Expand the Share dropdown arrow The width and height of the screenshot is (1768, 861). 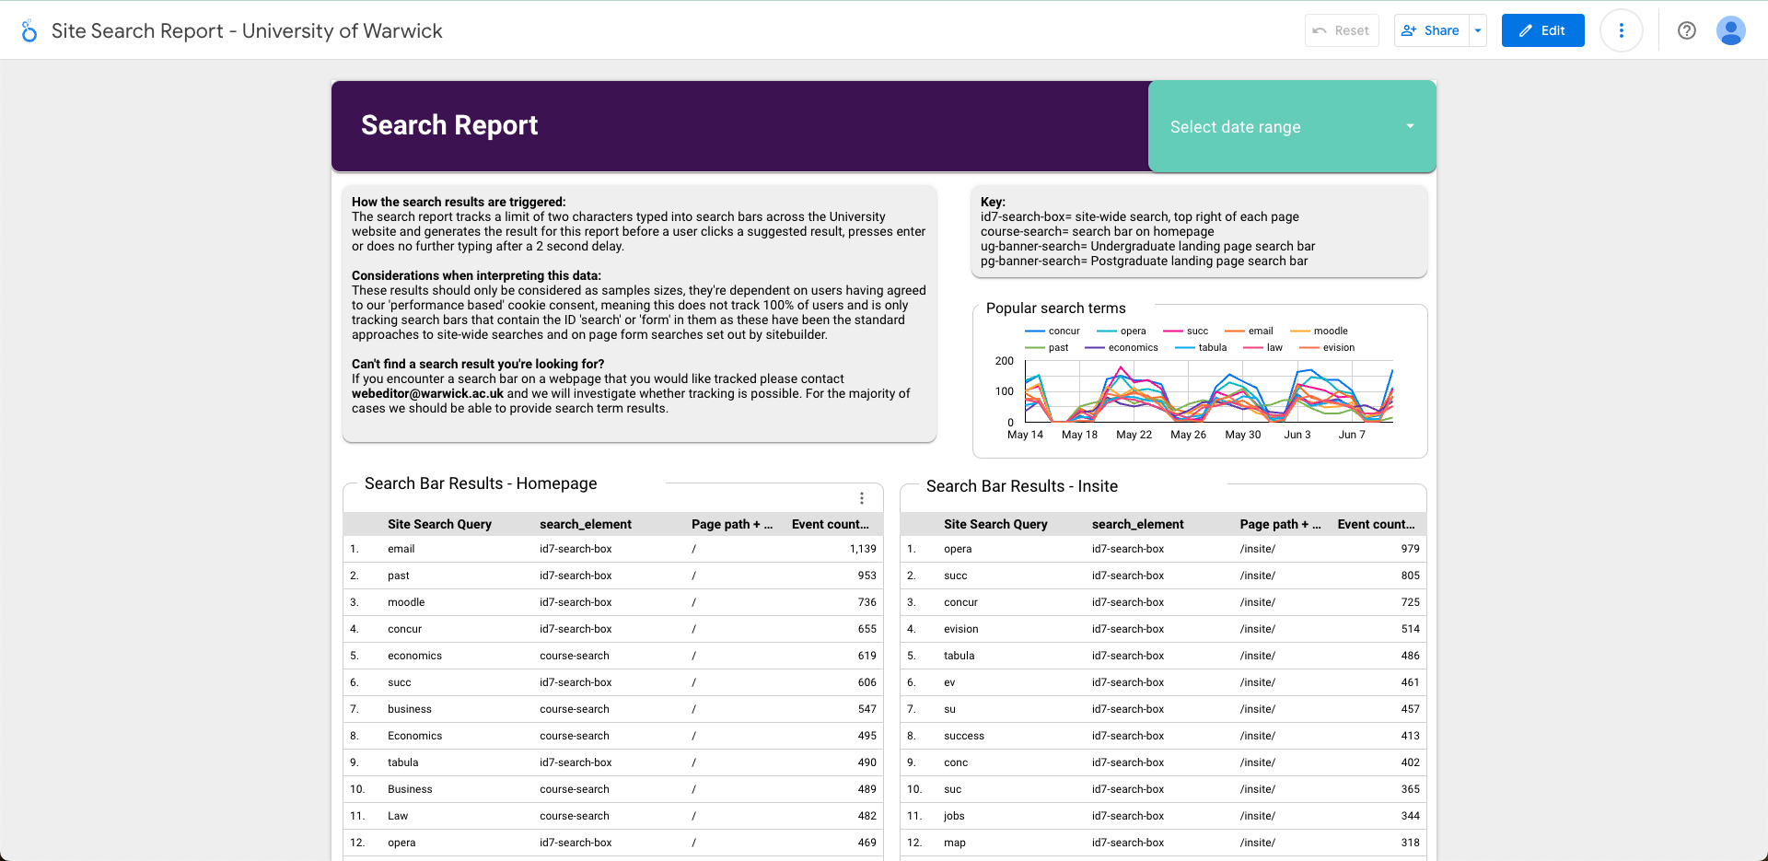point(1478,30)
